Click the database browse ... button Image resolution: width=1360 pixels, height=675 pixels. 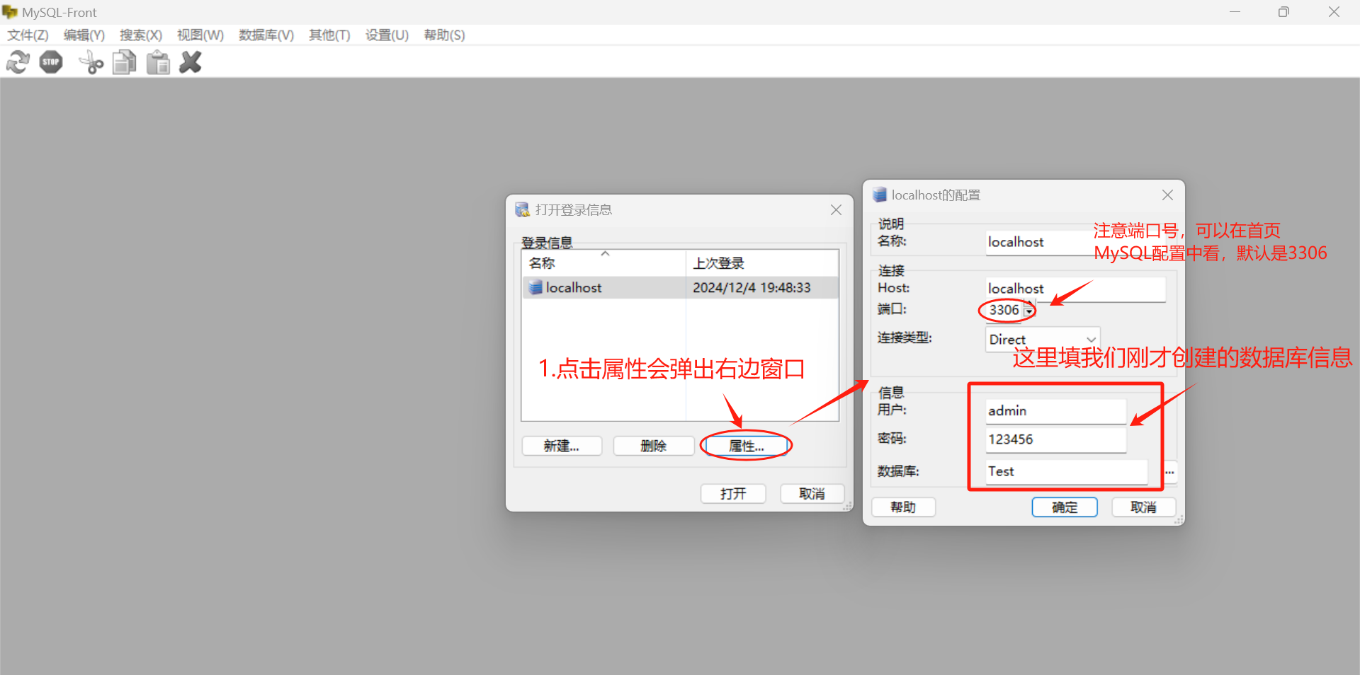tap(1169, 472)
